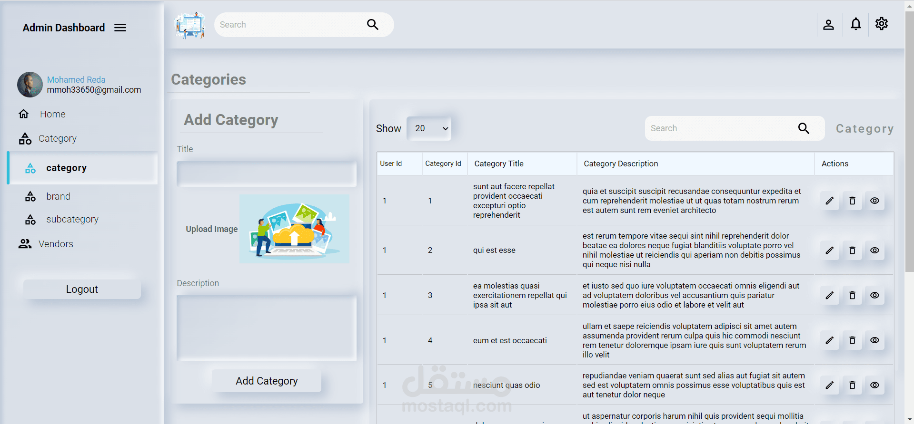Toggle the sidebar hamburger menu icon

point(120,28)
